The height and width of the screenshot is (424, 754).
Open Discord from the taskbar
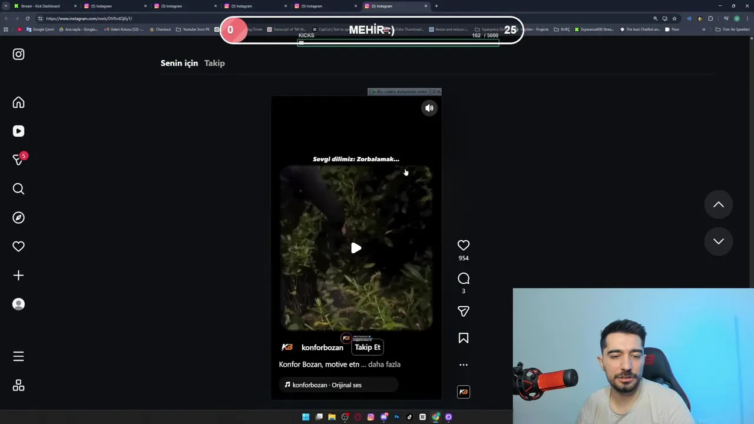383,417
